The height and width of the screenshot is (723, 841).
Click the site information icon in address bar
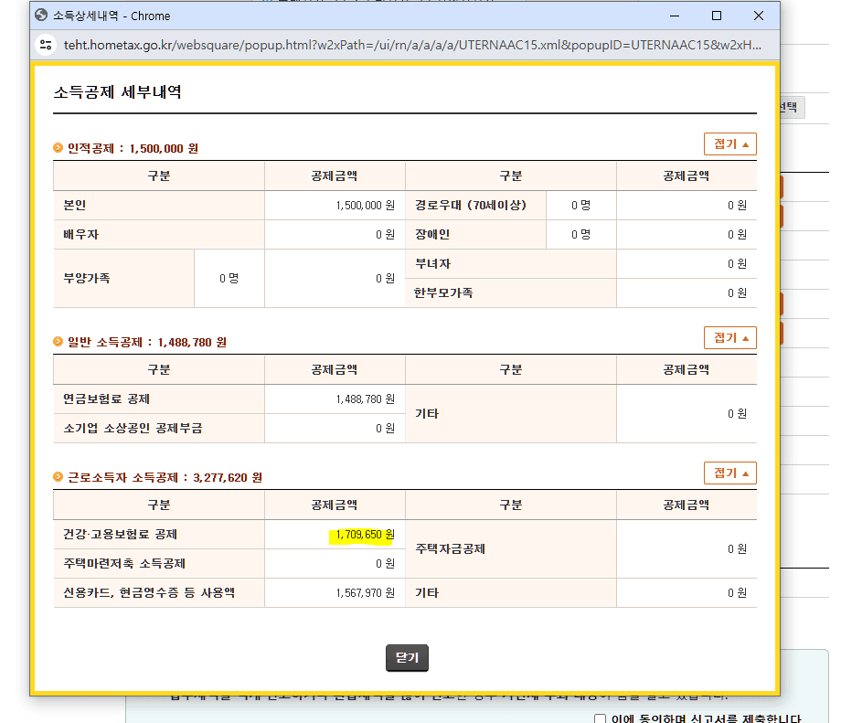coord(48,44)
